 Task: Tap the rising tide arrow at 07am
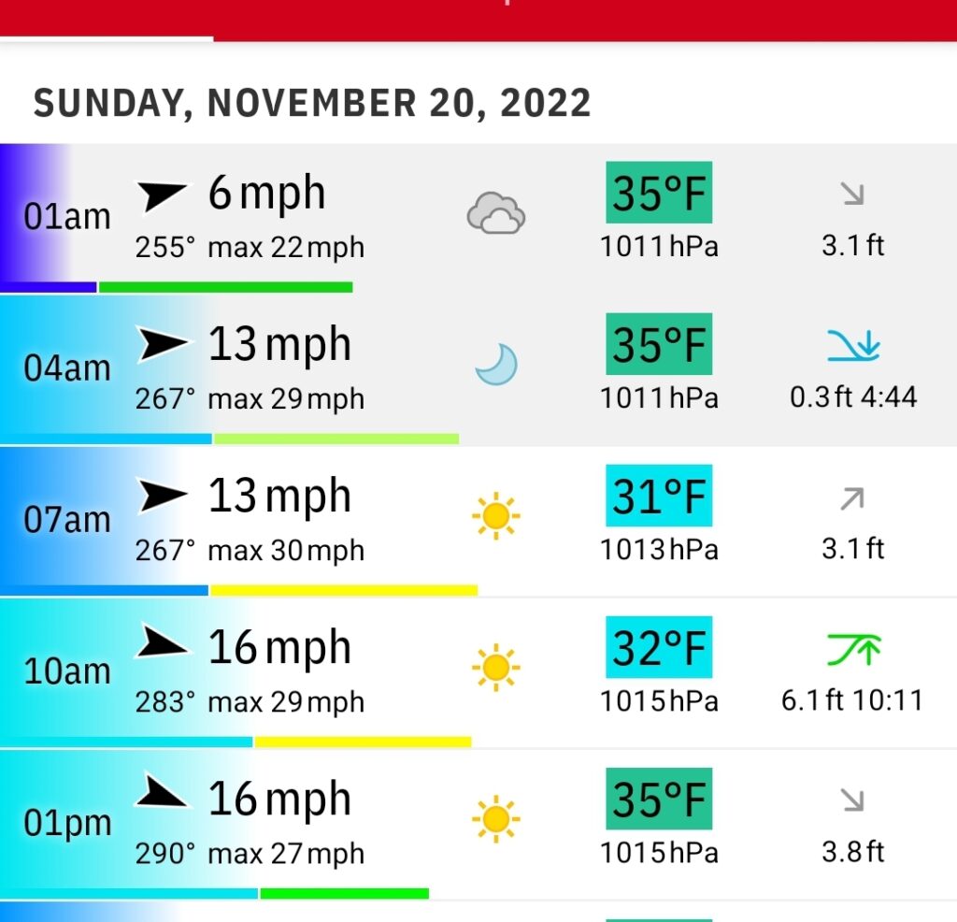(852, 498)
